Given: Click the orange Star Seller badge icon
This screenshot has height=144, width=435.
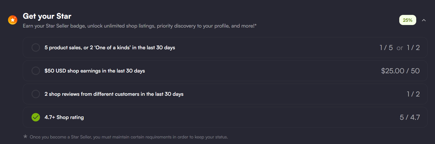Looking at the screenshot, I should pyautogui.click(x=13, y=20).
